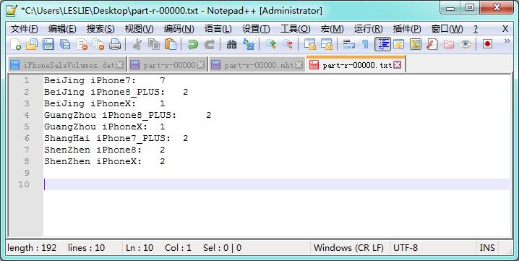The width and height of the screenshot is (519, 261).
Task: Create a new file with the New icon
Action: pos(16,44)
